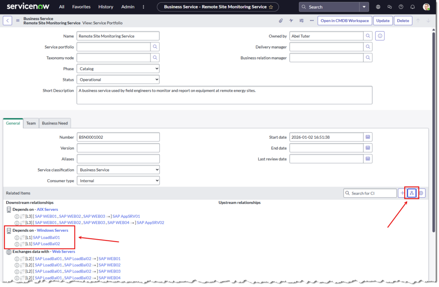The width and height of the screenshot is (439, 287).
Task: Click the Open in CMDB Workspace button
Action: (344, 21)
